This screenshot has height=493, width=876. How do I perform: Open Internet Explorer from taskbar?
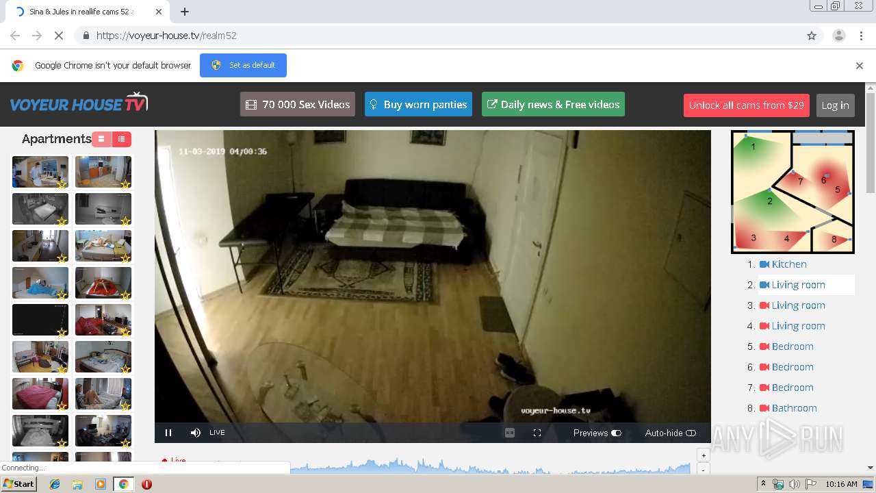[x=55, y=484]
